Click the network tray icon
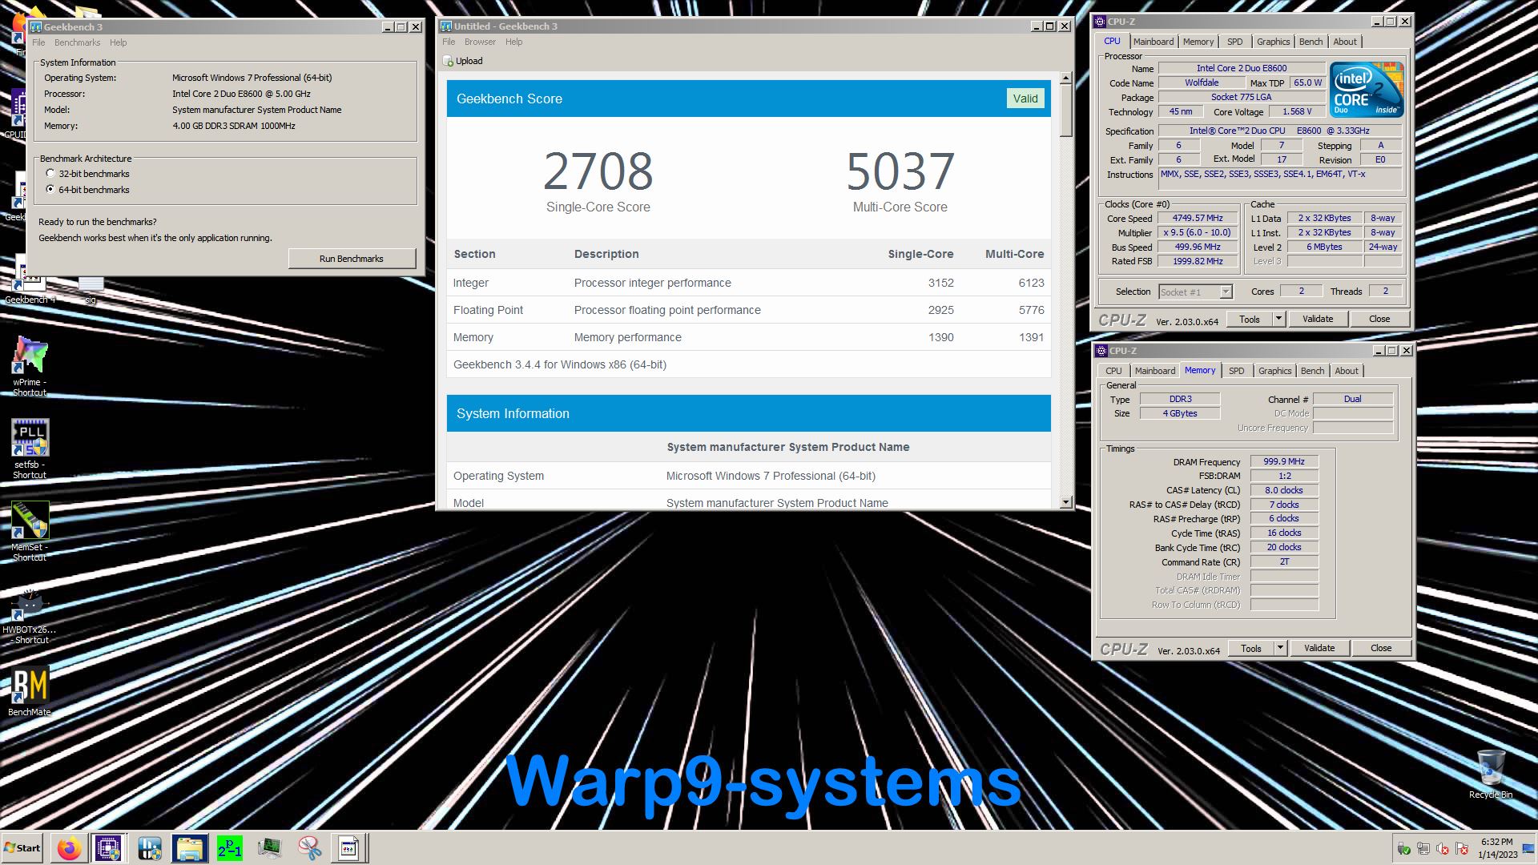1538x865 pixels. click(x=1423, y=849)
